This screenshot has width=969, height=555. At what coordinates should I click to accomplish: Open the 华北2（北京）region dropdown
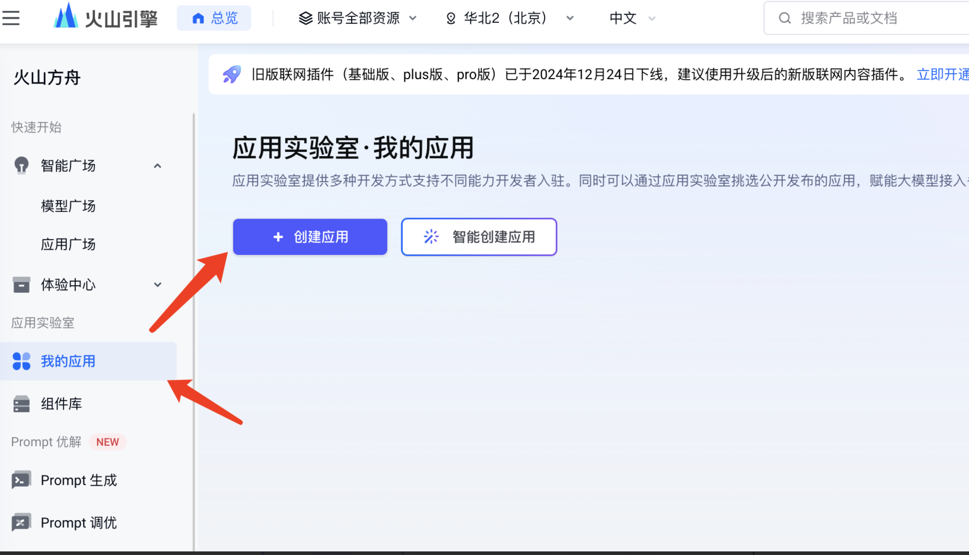[510, 18]
